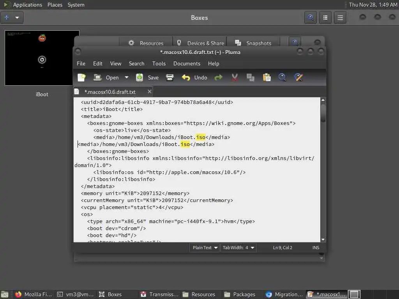Switch to vm3@vm terminal in taskbar
Image resolution: width=399 pixels, height=299 pixels.
75,294
